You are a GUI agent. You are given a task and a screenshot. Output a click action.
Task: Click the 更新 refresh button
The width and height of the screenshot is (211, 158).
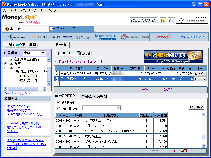click(x=65, y=53)
